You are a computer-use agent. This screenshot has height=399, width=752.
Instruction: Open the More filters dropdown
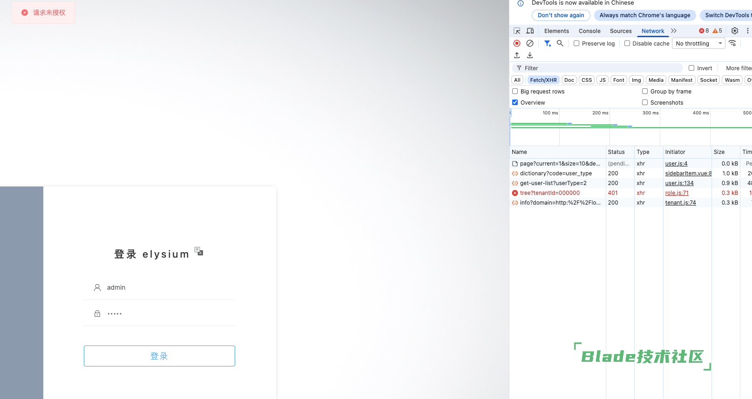click(738, 68)
